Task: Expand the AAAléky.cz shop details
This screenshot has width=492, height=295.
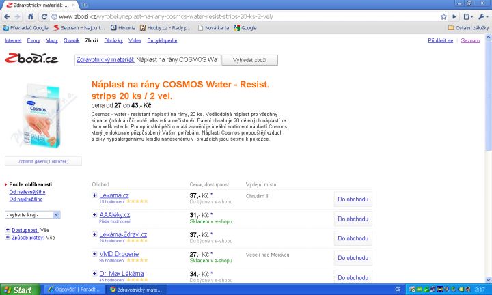Action: click(x=94, y=214)
